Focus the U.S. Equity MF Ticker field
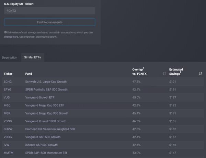206x158 pixels. pos(50,11)
